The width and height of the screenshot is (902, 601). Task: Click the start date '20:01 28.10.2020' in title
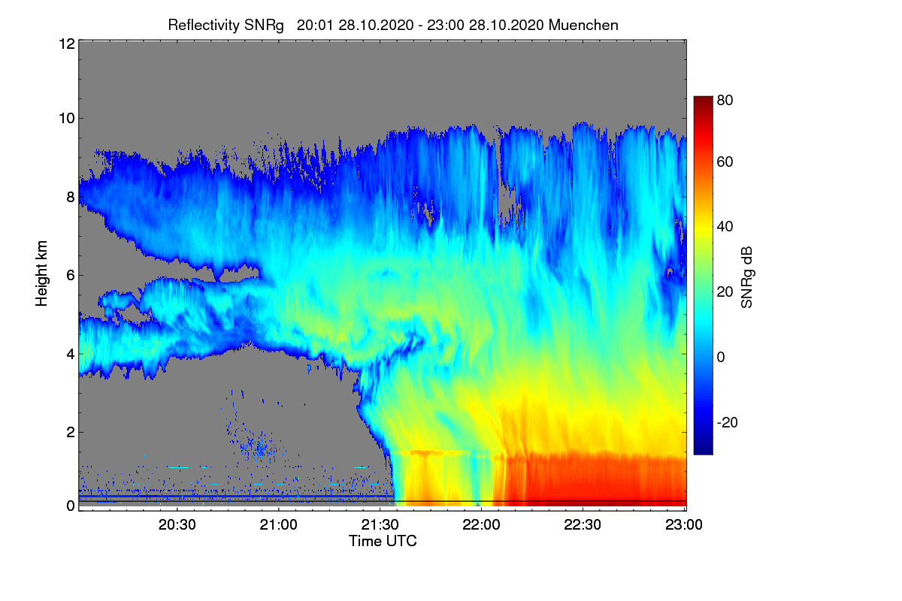click(x=356, y=25)
